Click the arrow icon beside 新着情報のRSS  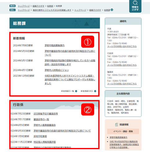(95, 91)
